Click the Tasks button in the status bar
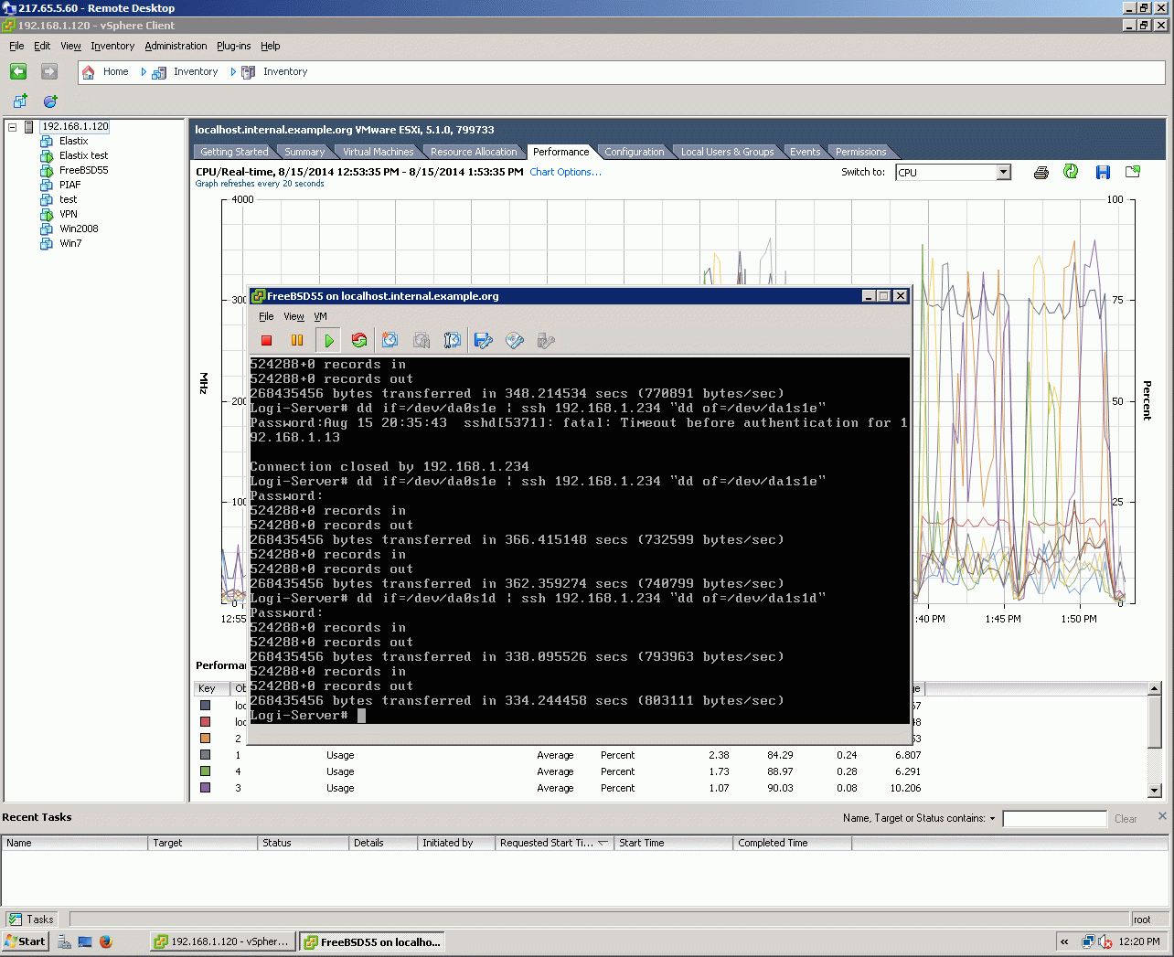The image size is (1174, 957). pyautogui.click(x=32, y=920)
